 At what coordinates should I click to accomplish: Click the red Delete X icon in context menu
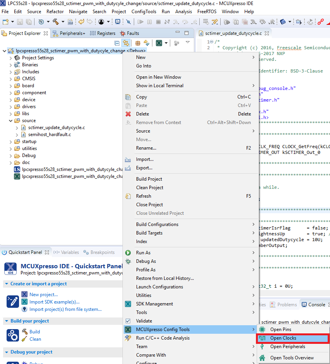pyautogui.click(x=128, y=114)
